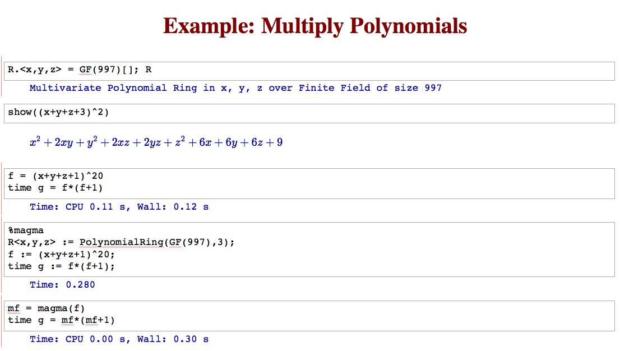
Task: Click the red cell marker beside the first cell
Action: click(1, 76)
